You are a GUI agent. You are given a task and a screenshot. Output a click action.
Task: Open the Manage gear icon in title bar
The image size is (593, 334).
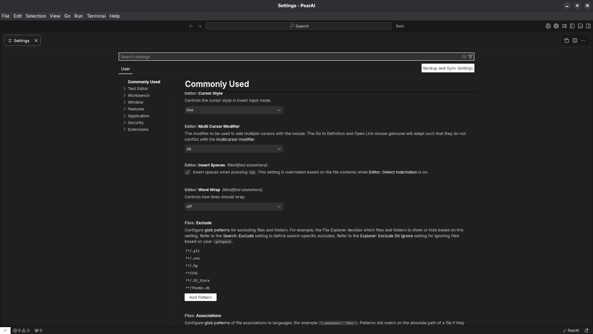556,26
